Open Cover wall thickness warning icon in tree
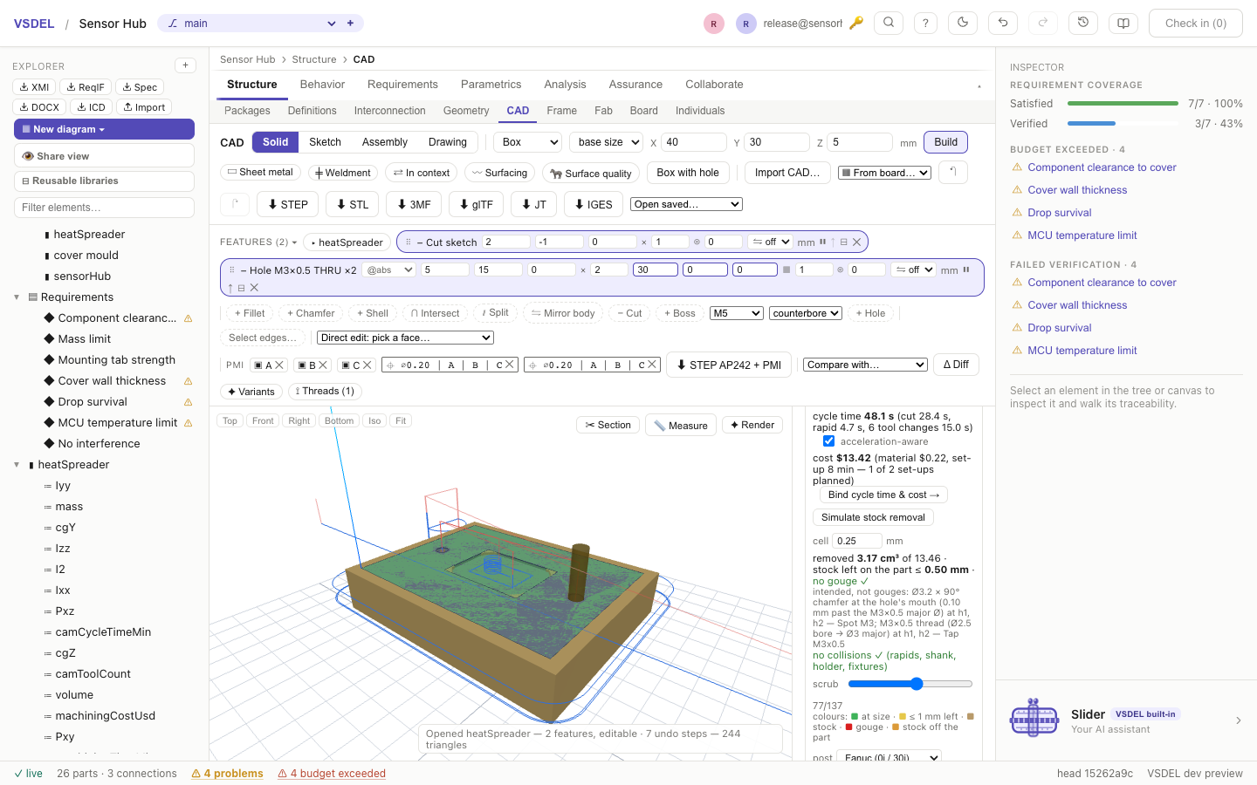This screenshot has width=1257, height=785. click(x=188, y=381)
